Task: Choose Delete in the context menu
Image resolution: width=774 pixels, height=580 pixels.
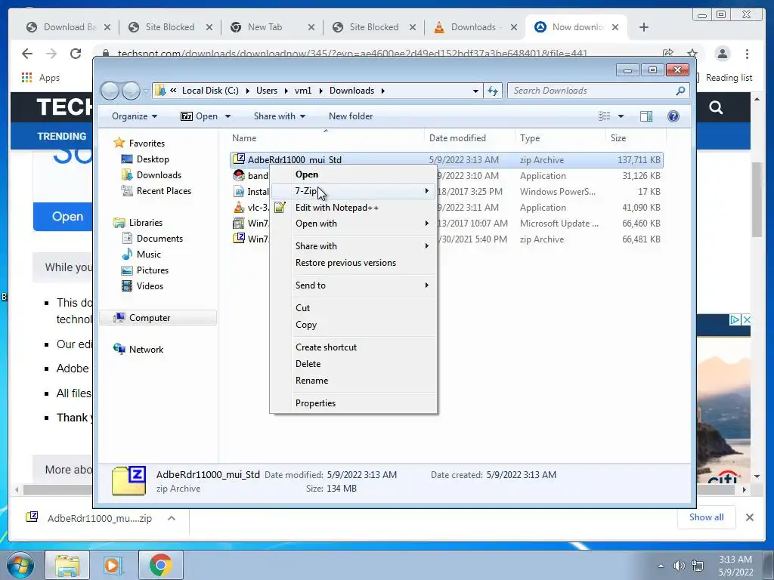Action: coord(353,364)
